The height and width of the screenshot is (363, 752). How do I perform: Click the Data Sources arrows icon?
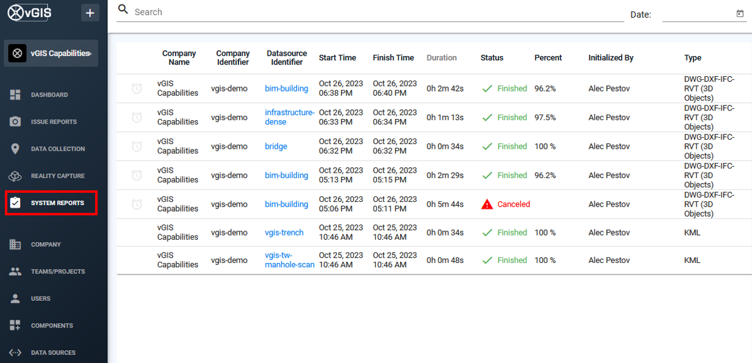tap(15, 353)
